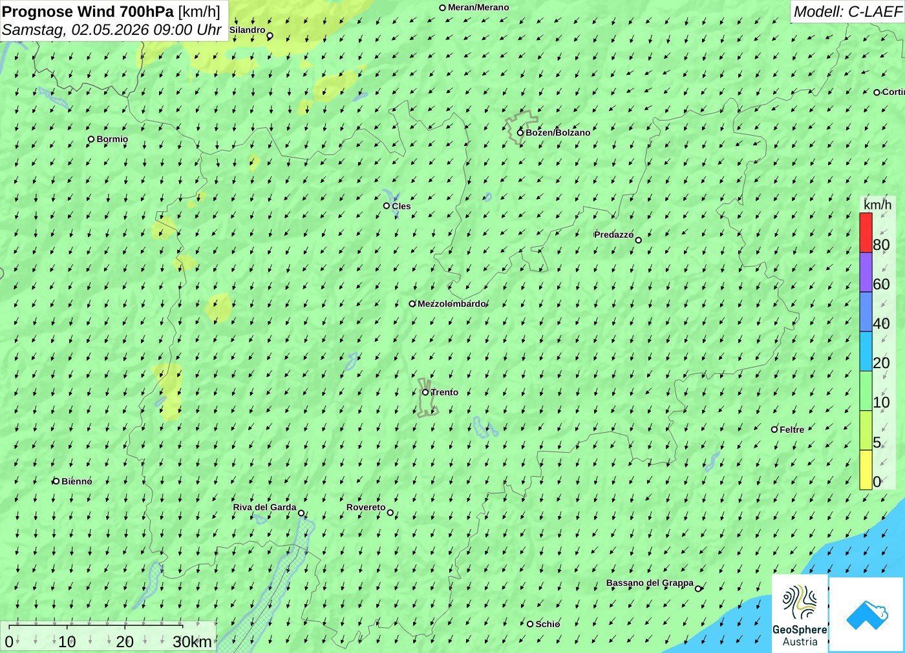Click the GeoSphere Austria logo
This screenshot has height=653, width=905.
pos(800,614)
